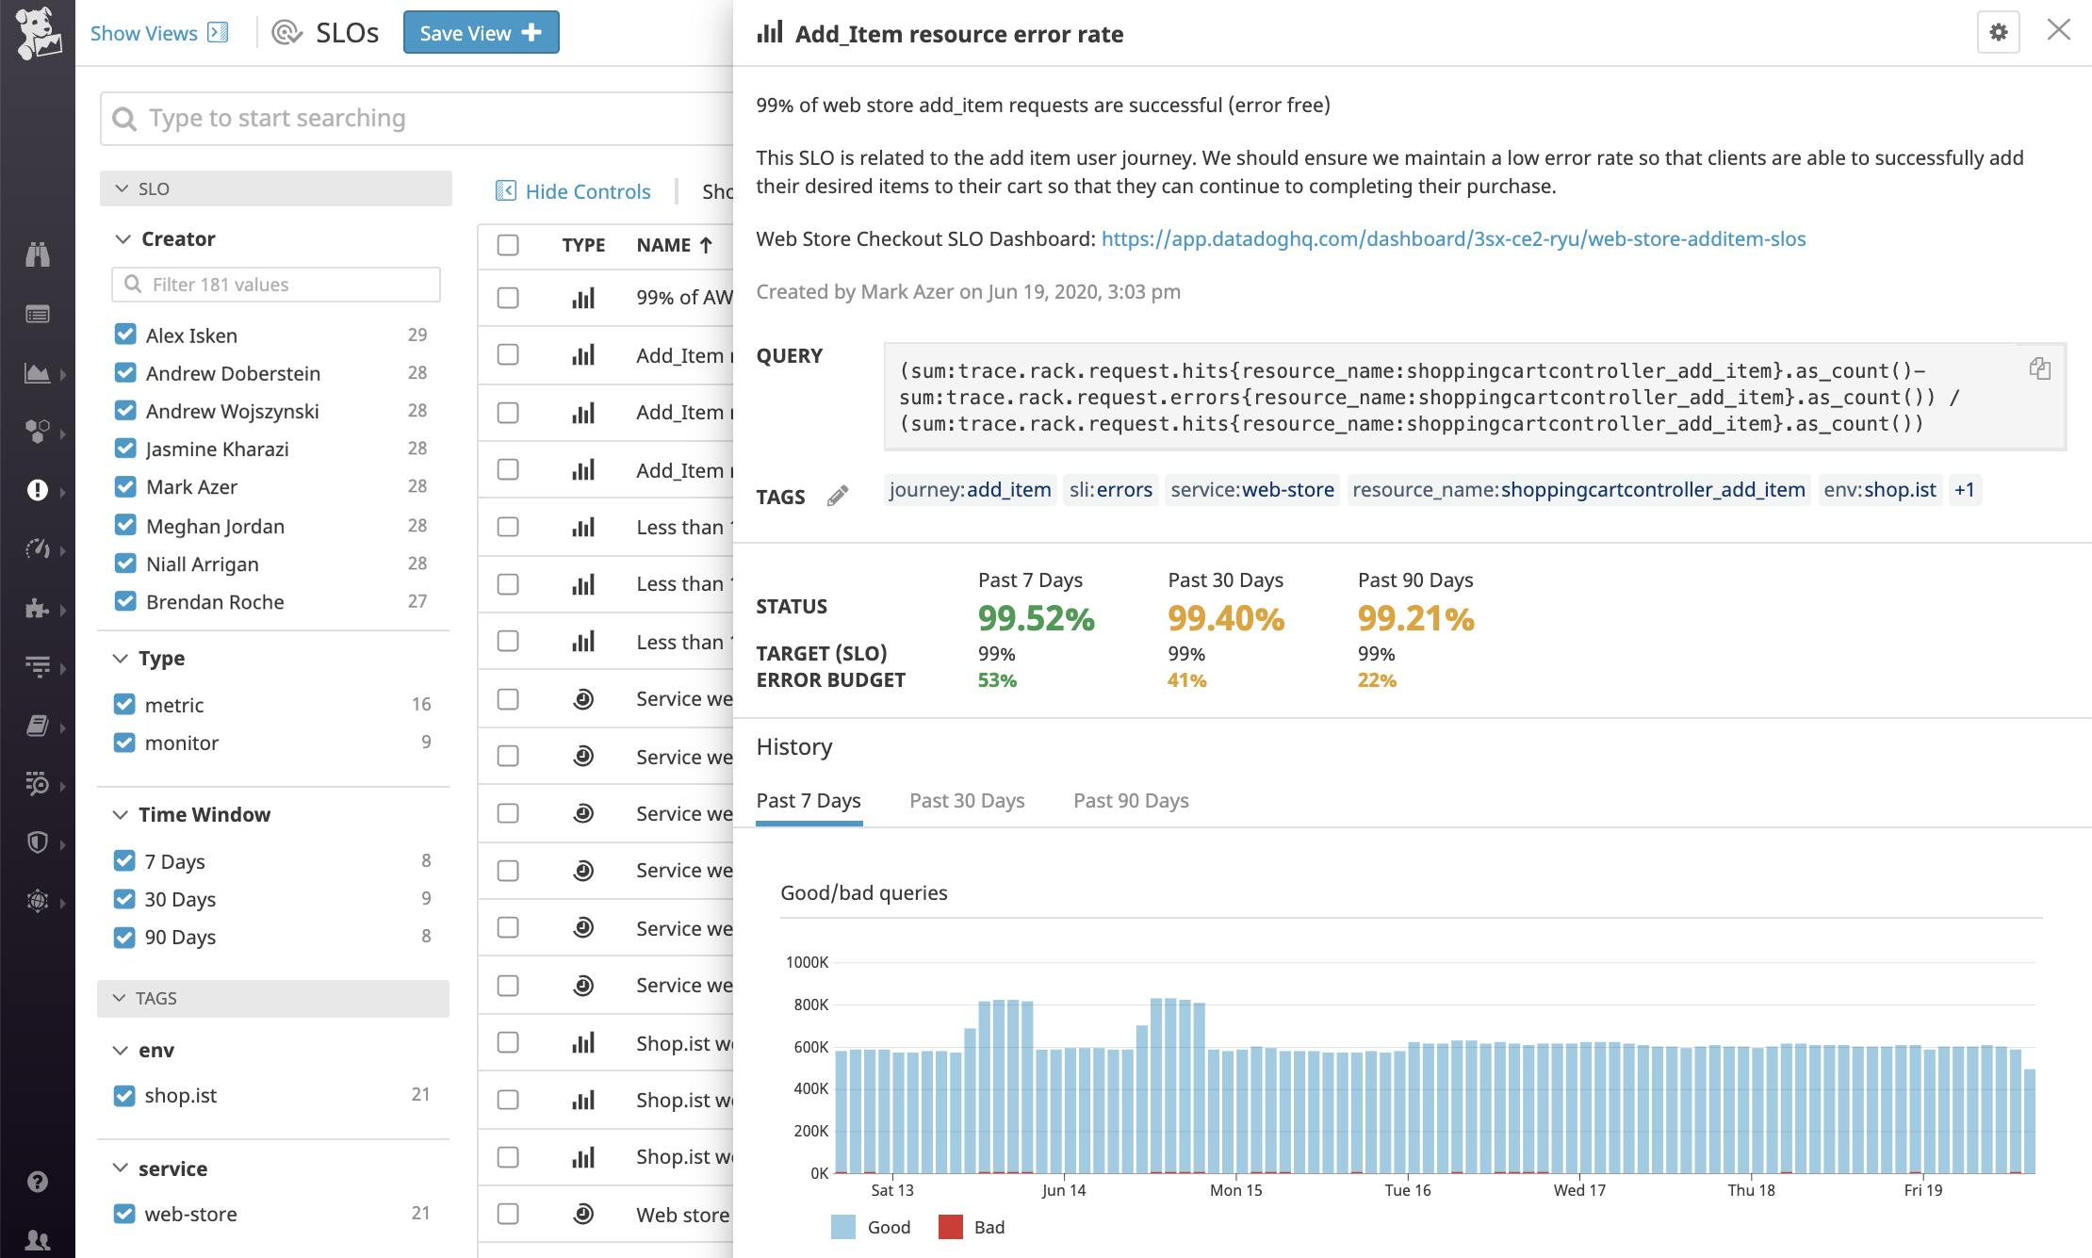Collapse the Time Window section
The width and height of the screenshot is (2092, 1258).
tap(121, 814)
